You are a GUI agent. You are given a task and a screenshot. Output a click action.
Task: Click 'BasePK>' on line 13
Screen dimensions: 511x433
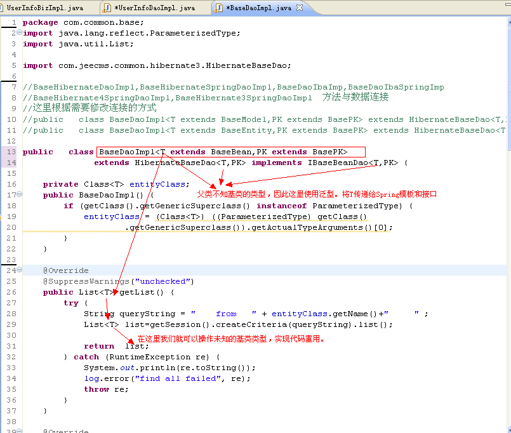click(330, 152)
